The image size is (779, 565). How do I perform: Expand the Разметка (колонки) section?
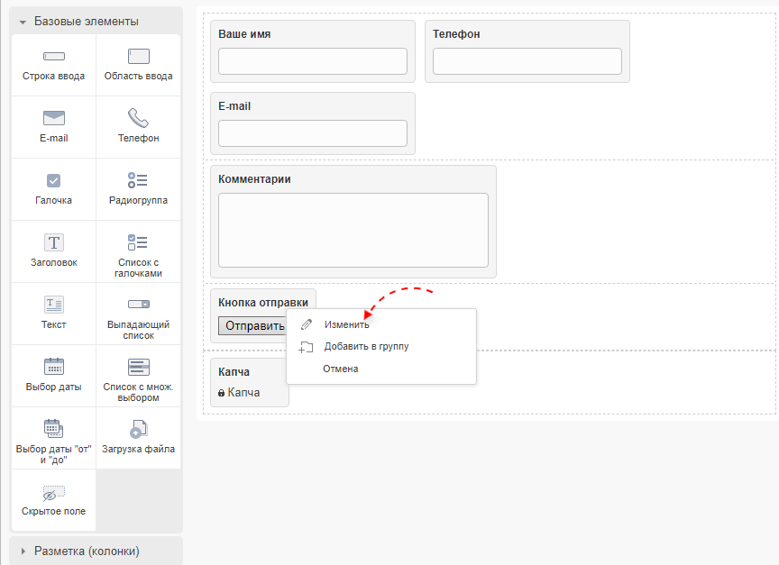[x=87, y=551]
